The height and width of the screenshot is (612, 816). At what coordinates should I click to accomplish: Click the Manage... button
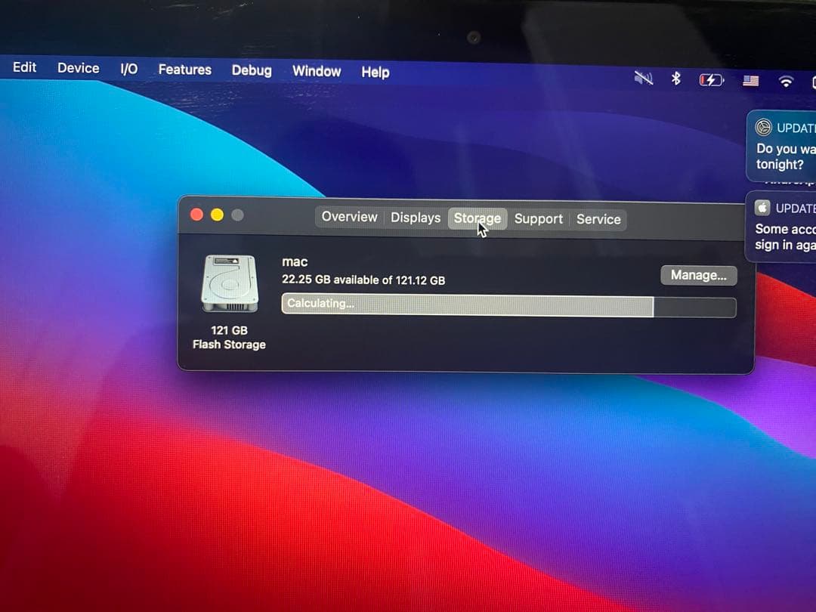pos(698,275)
